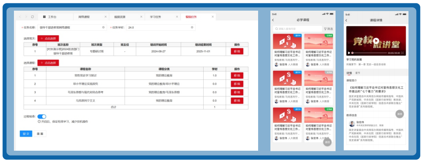Viewport: 422px width, 163px height.
Task: Click into the 任务学时 input field
Action: coord(161,27)
